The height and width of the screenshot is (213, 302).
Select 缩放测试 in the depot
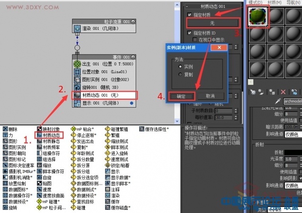tap(117, 141)
